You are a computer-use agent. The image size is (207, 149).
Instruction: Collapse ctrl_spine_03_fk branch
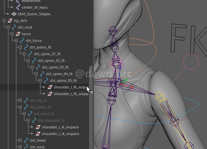pyautogui.click(x=32, y=67)
